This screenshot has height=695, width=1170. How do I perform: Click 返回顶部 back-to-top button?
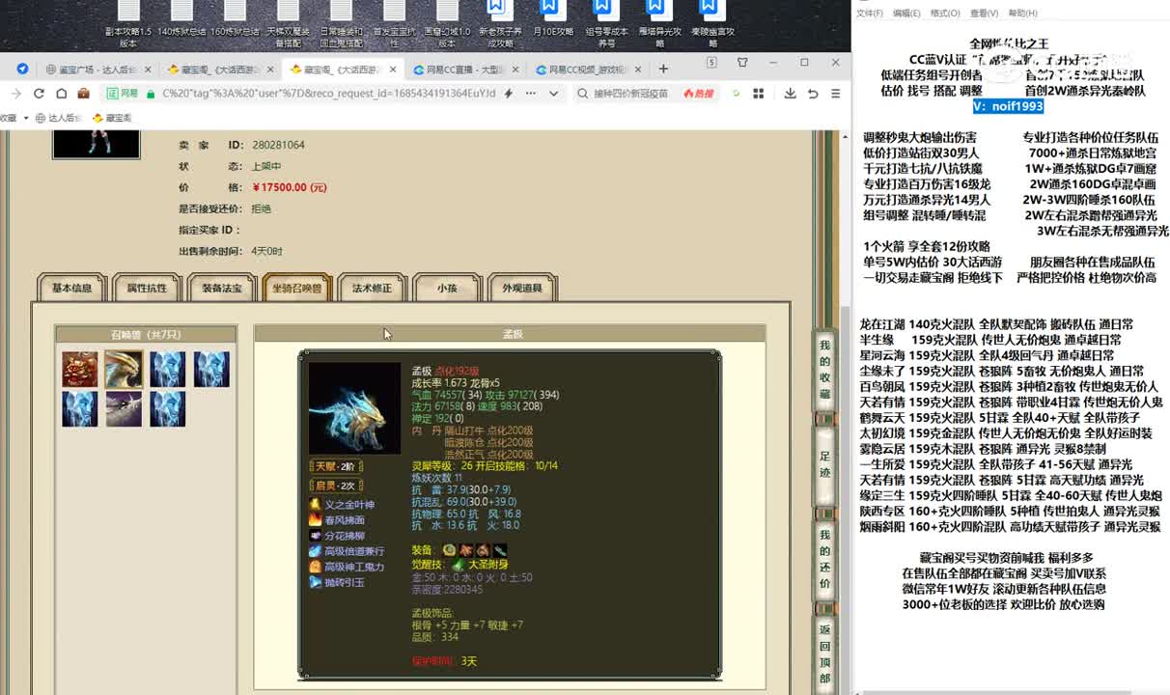824,653
